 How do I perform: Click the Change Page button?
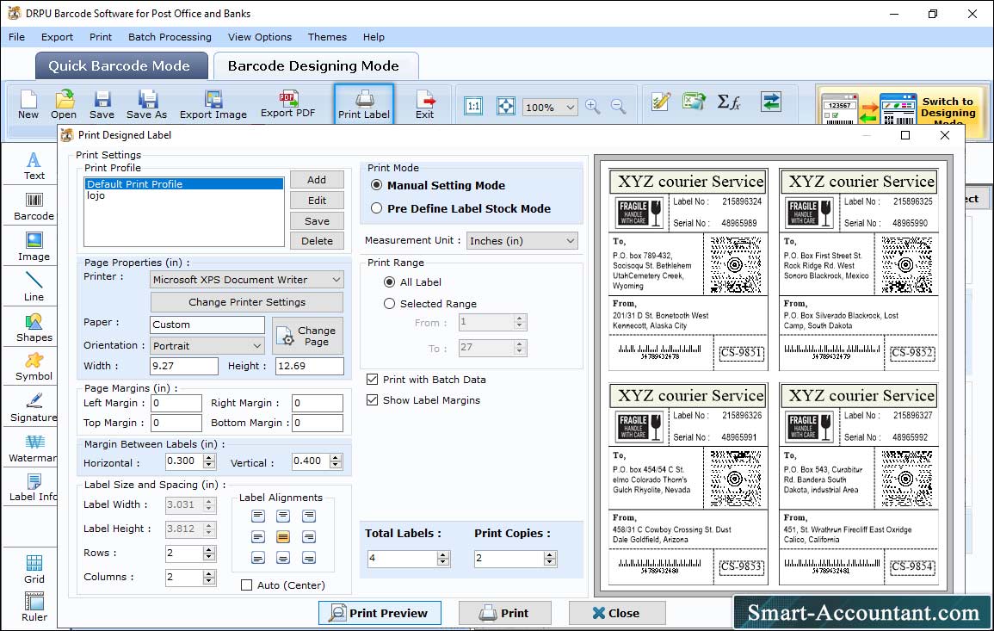point(308,336)
